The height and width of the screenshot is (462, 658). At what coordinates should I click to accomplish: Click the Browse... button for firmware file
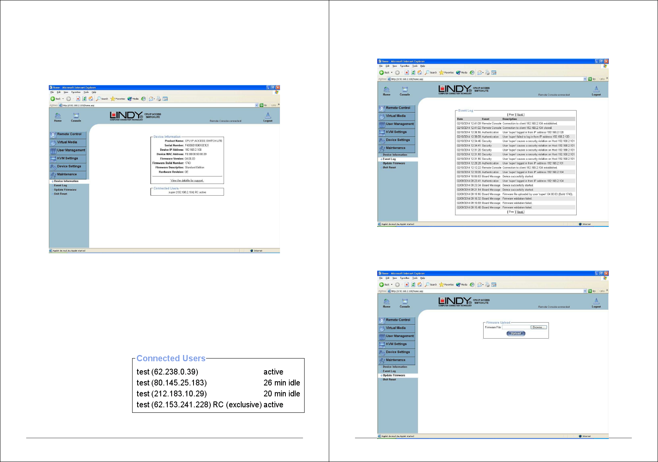pos(538,327)
